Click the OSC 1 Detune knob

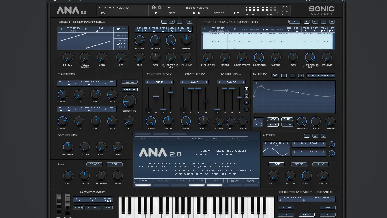pos(155,41)
